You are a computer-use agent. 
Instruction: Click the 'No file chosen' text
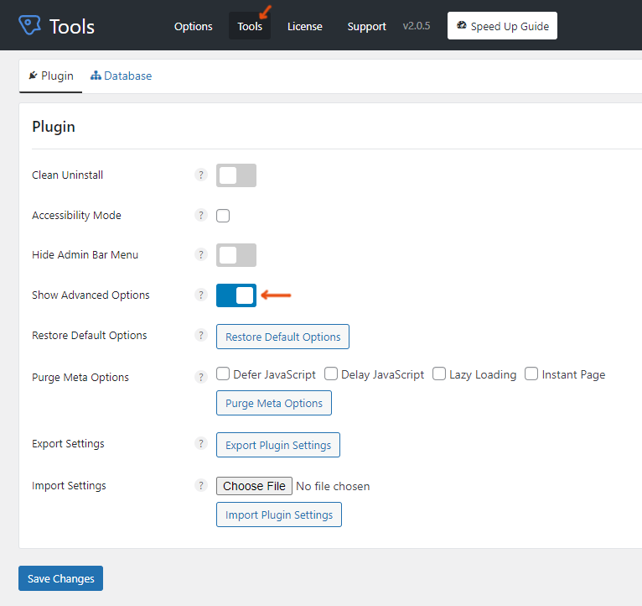pyautogui.click(x=333, y=486)
